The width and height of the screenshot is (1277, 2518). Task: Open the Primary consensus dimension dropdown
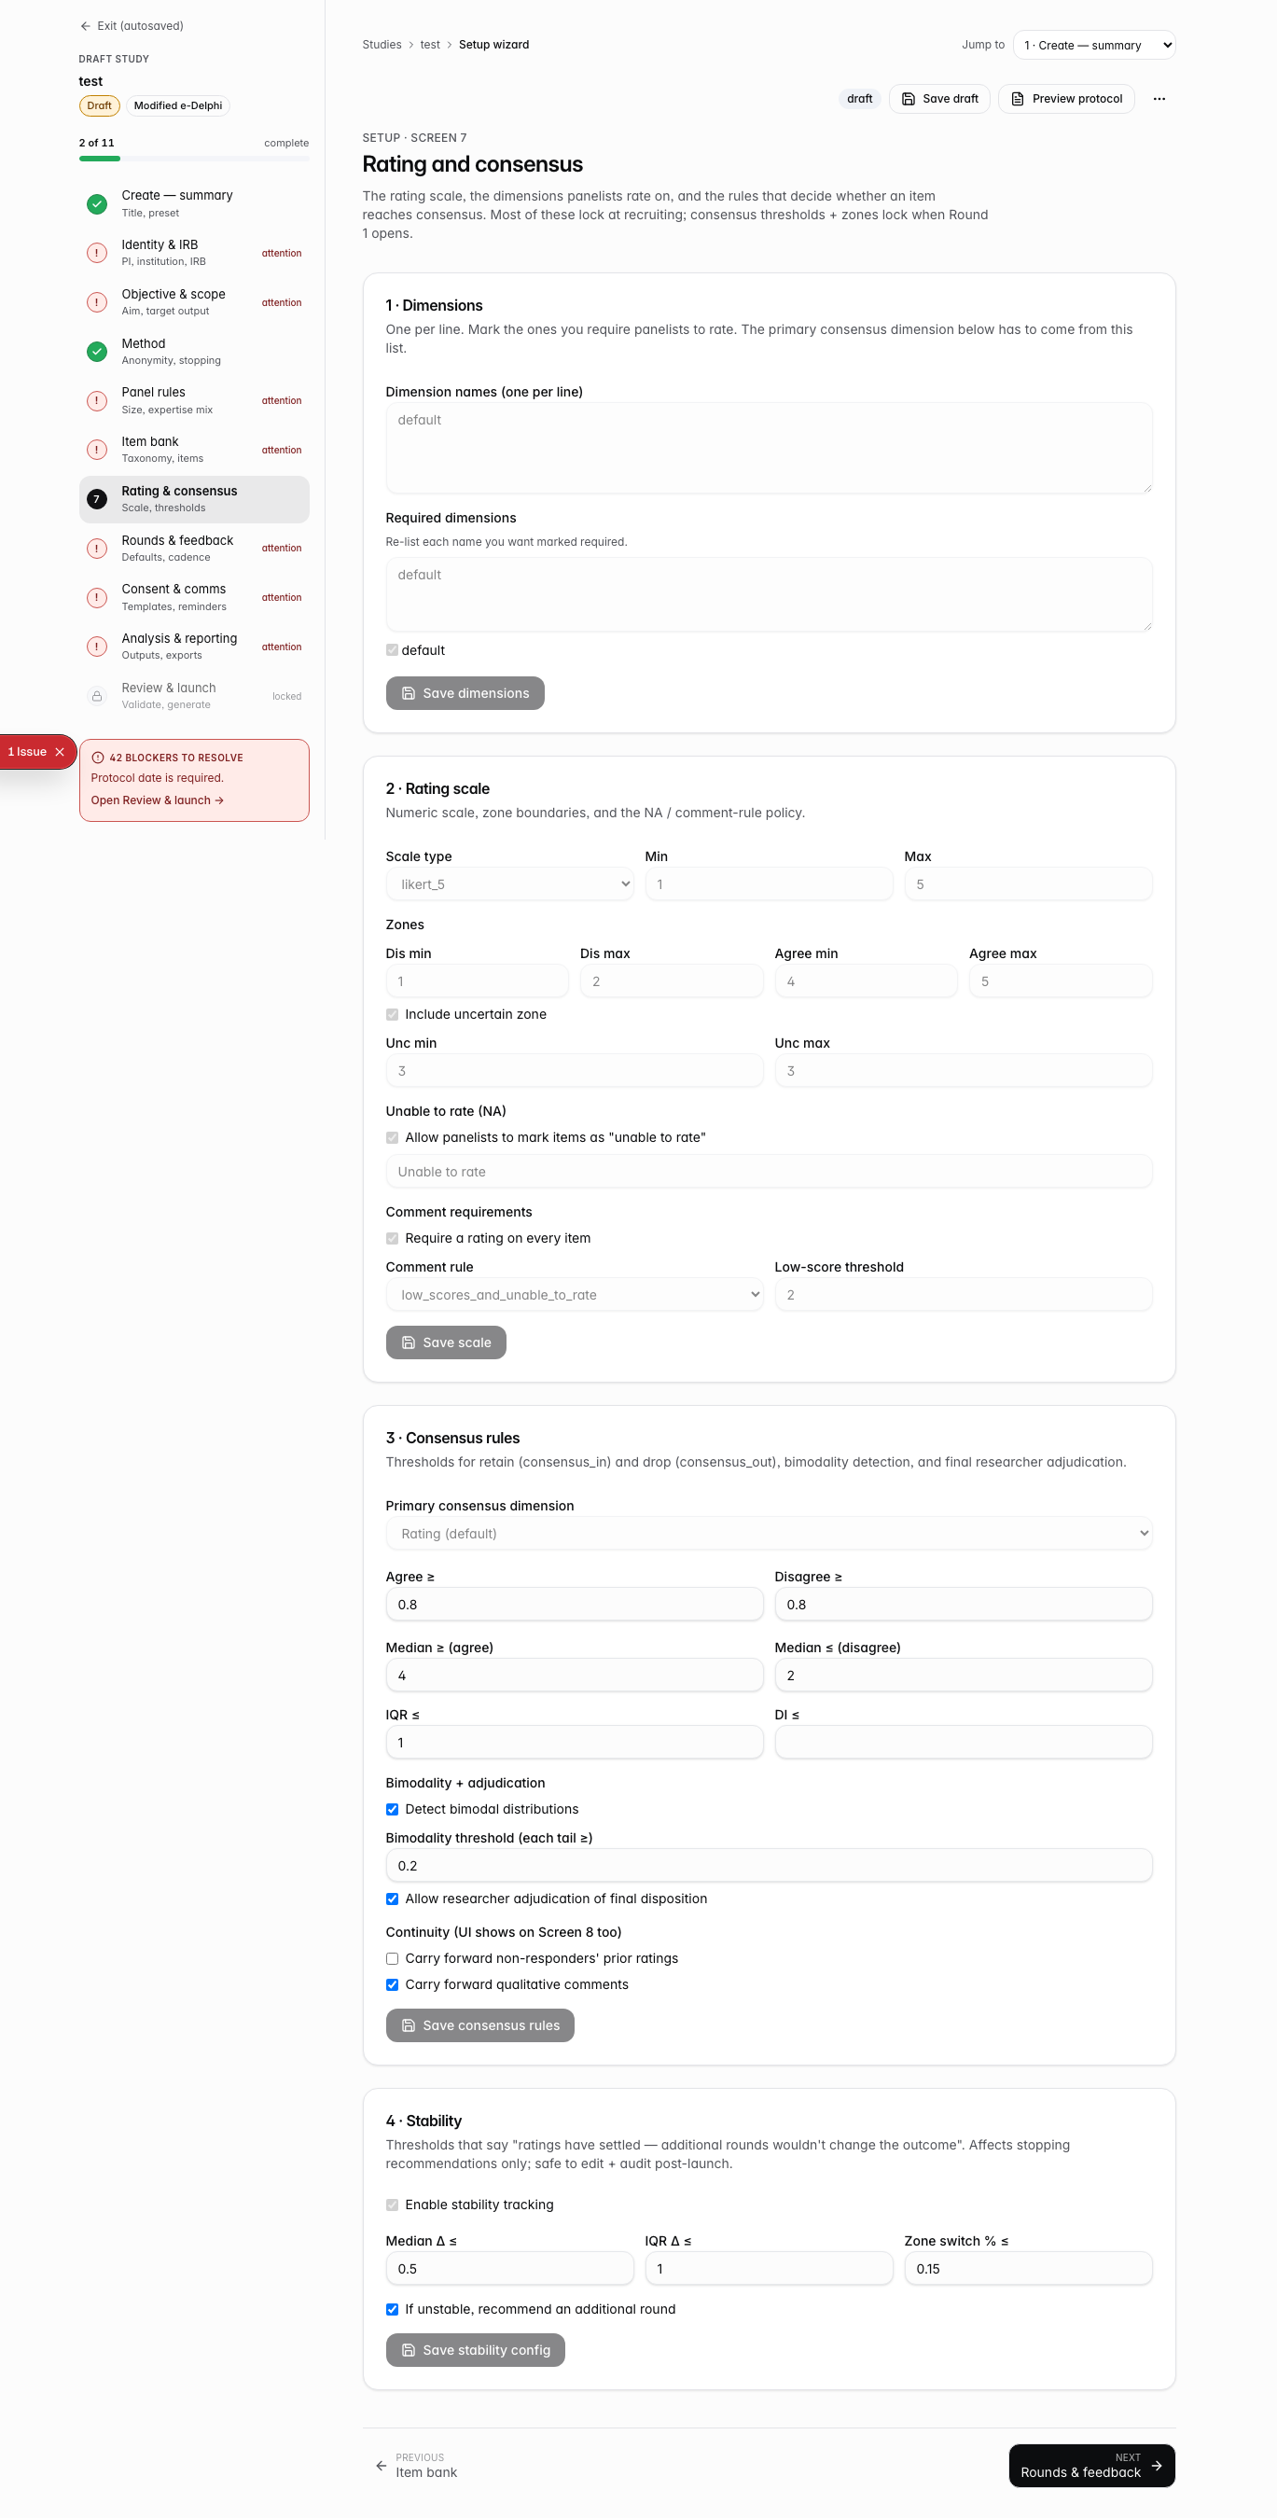[769, 1534]
